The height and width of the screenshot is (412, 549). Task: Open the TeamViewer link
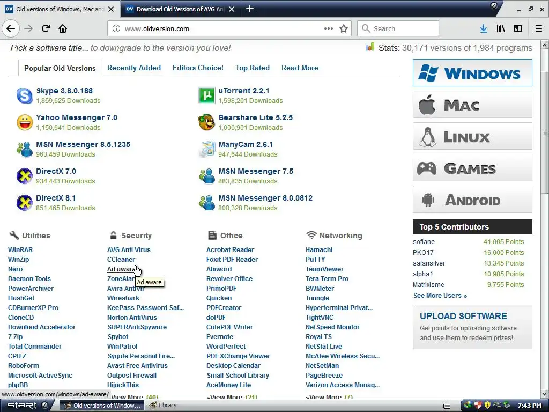(x=324, y=269)
